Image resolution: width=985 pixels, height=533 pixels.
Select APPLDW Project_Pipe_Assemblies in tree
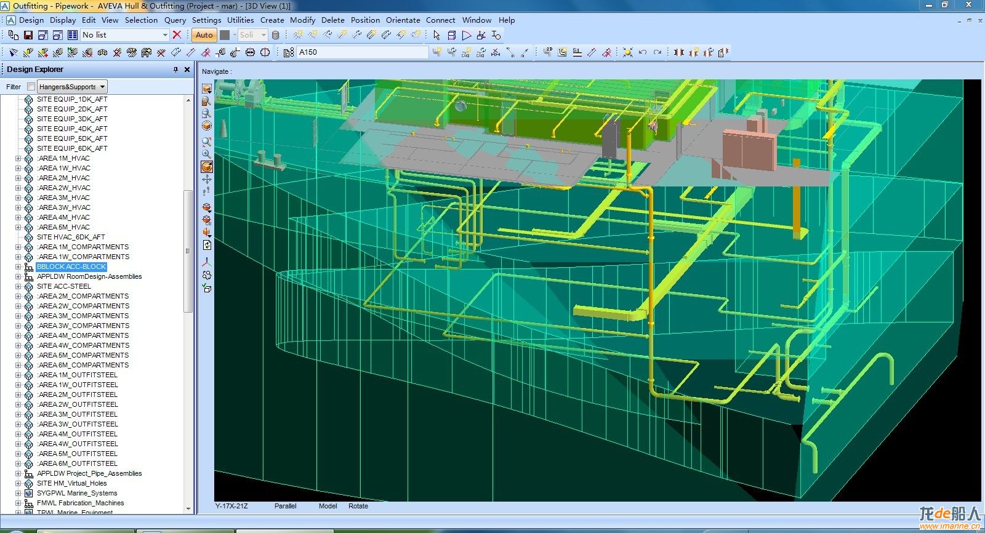89,473
